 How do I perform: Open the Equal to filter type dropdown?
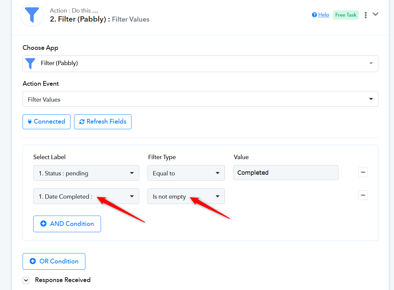tap(186, 173)
